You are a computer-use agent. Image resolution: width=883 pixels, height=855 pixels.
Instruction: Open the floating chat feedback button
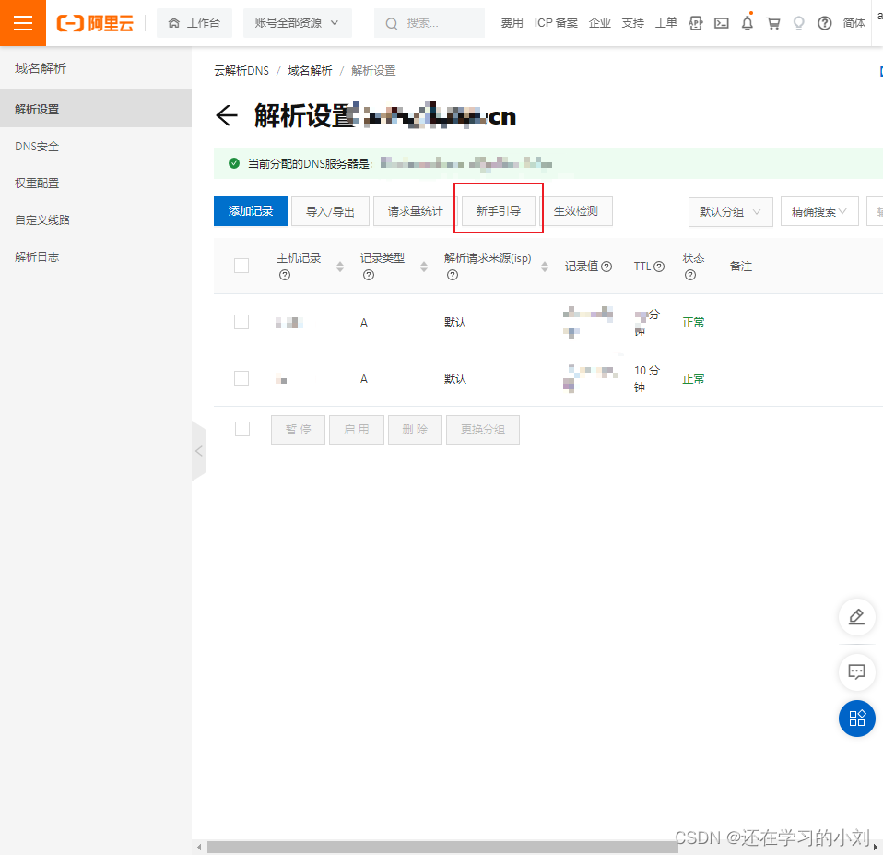tap(856, 671)
